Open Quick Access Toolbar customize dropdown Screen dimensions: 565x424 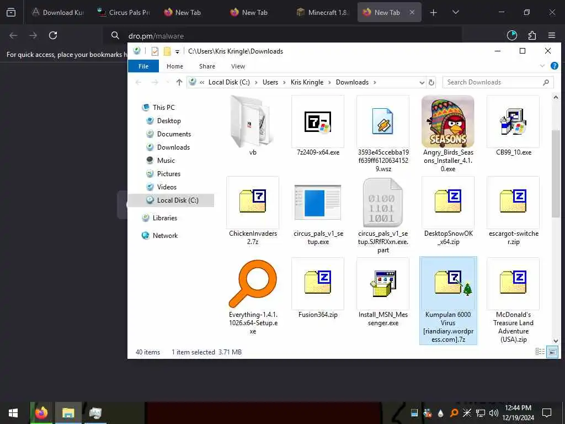[177, 51]
